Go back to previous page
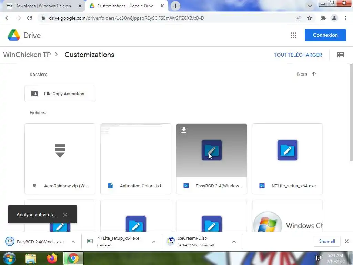Image resolution: width=353 pixels, height=265 pixels. pos(8,18)
